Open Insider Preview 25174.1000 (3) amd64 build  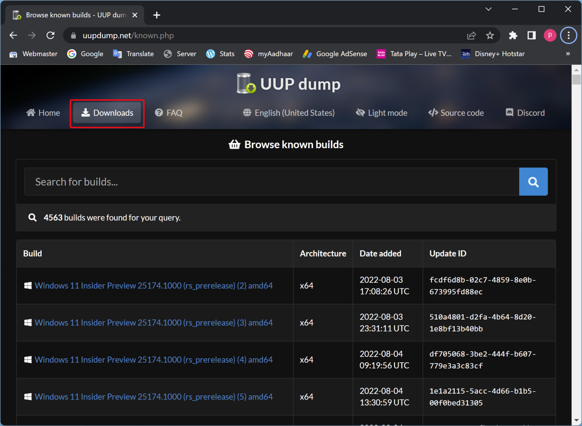pos(153,323)
